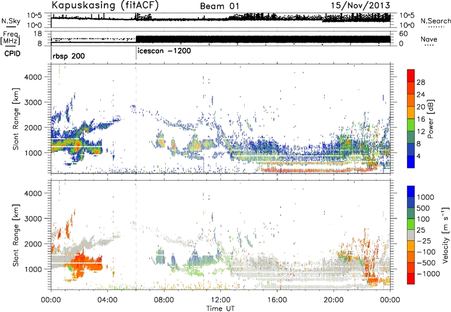Image resolution: width=451 pixels, height=312 pixels.
Task: Click the 3000 tick label on the power panel
Action: coord(33,102)
